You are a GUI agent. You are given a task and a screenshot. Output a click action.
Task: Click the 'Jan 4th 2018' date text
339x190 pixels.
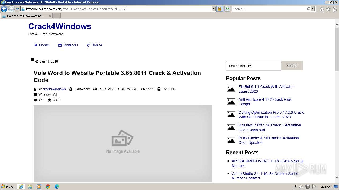49,61
